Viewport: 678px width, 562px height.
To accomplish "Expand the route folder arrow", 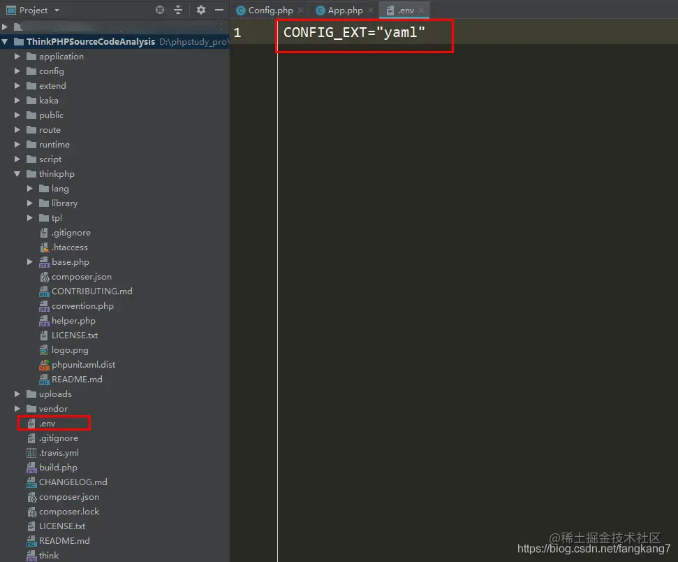I will tap(17, 130).
